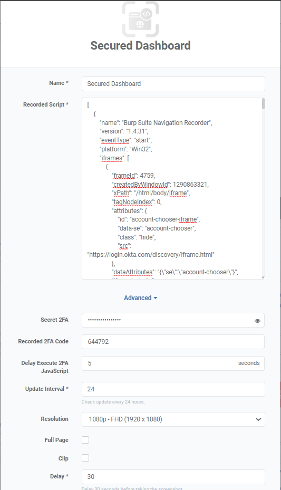The image size is (281, 490).
Task: Click the Recorded Script textarea resize handle
Action: tap(263, 277)
